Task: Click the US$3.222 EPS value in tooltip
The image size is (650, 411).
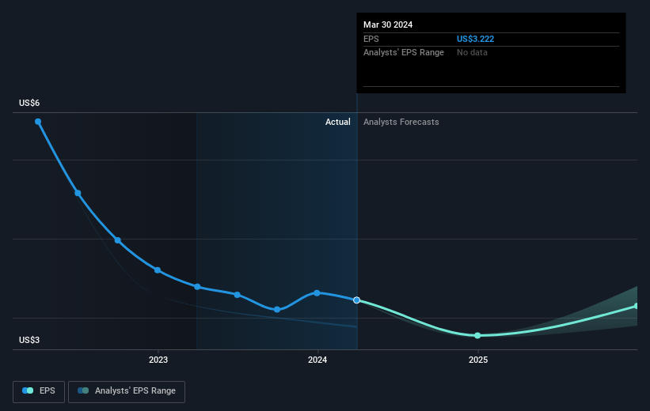Action: click(476, 39)
